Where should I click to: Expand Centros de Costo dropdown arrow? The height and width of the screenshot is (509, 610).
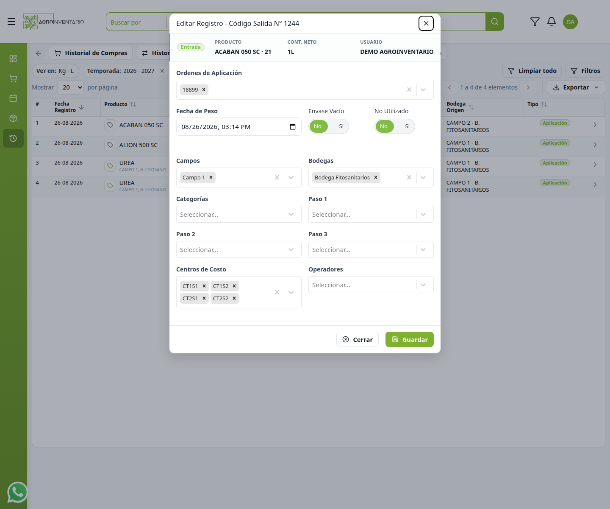click(x=291, y=292)
